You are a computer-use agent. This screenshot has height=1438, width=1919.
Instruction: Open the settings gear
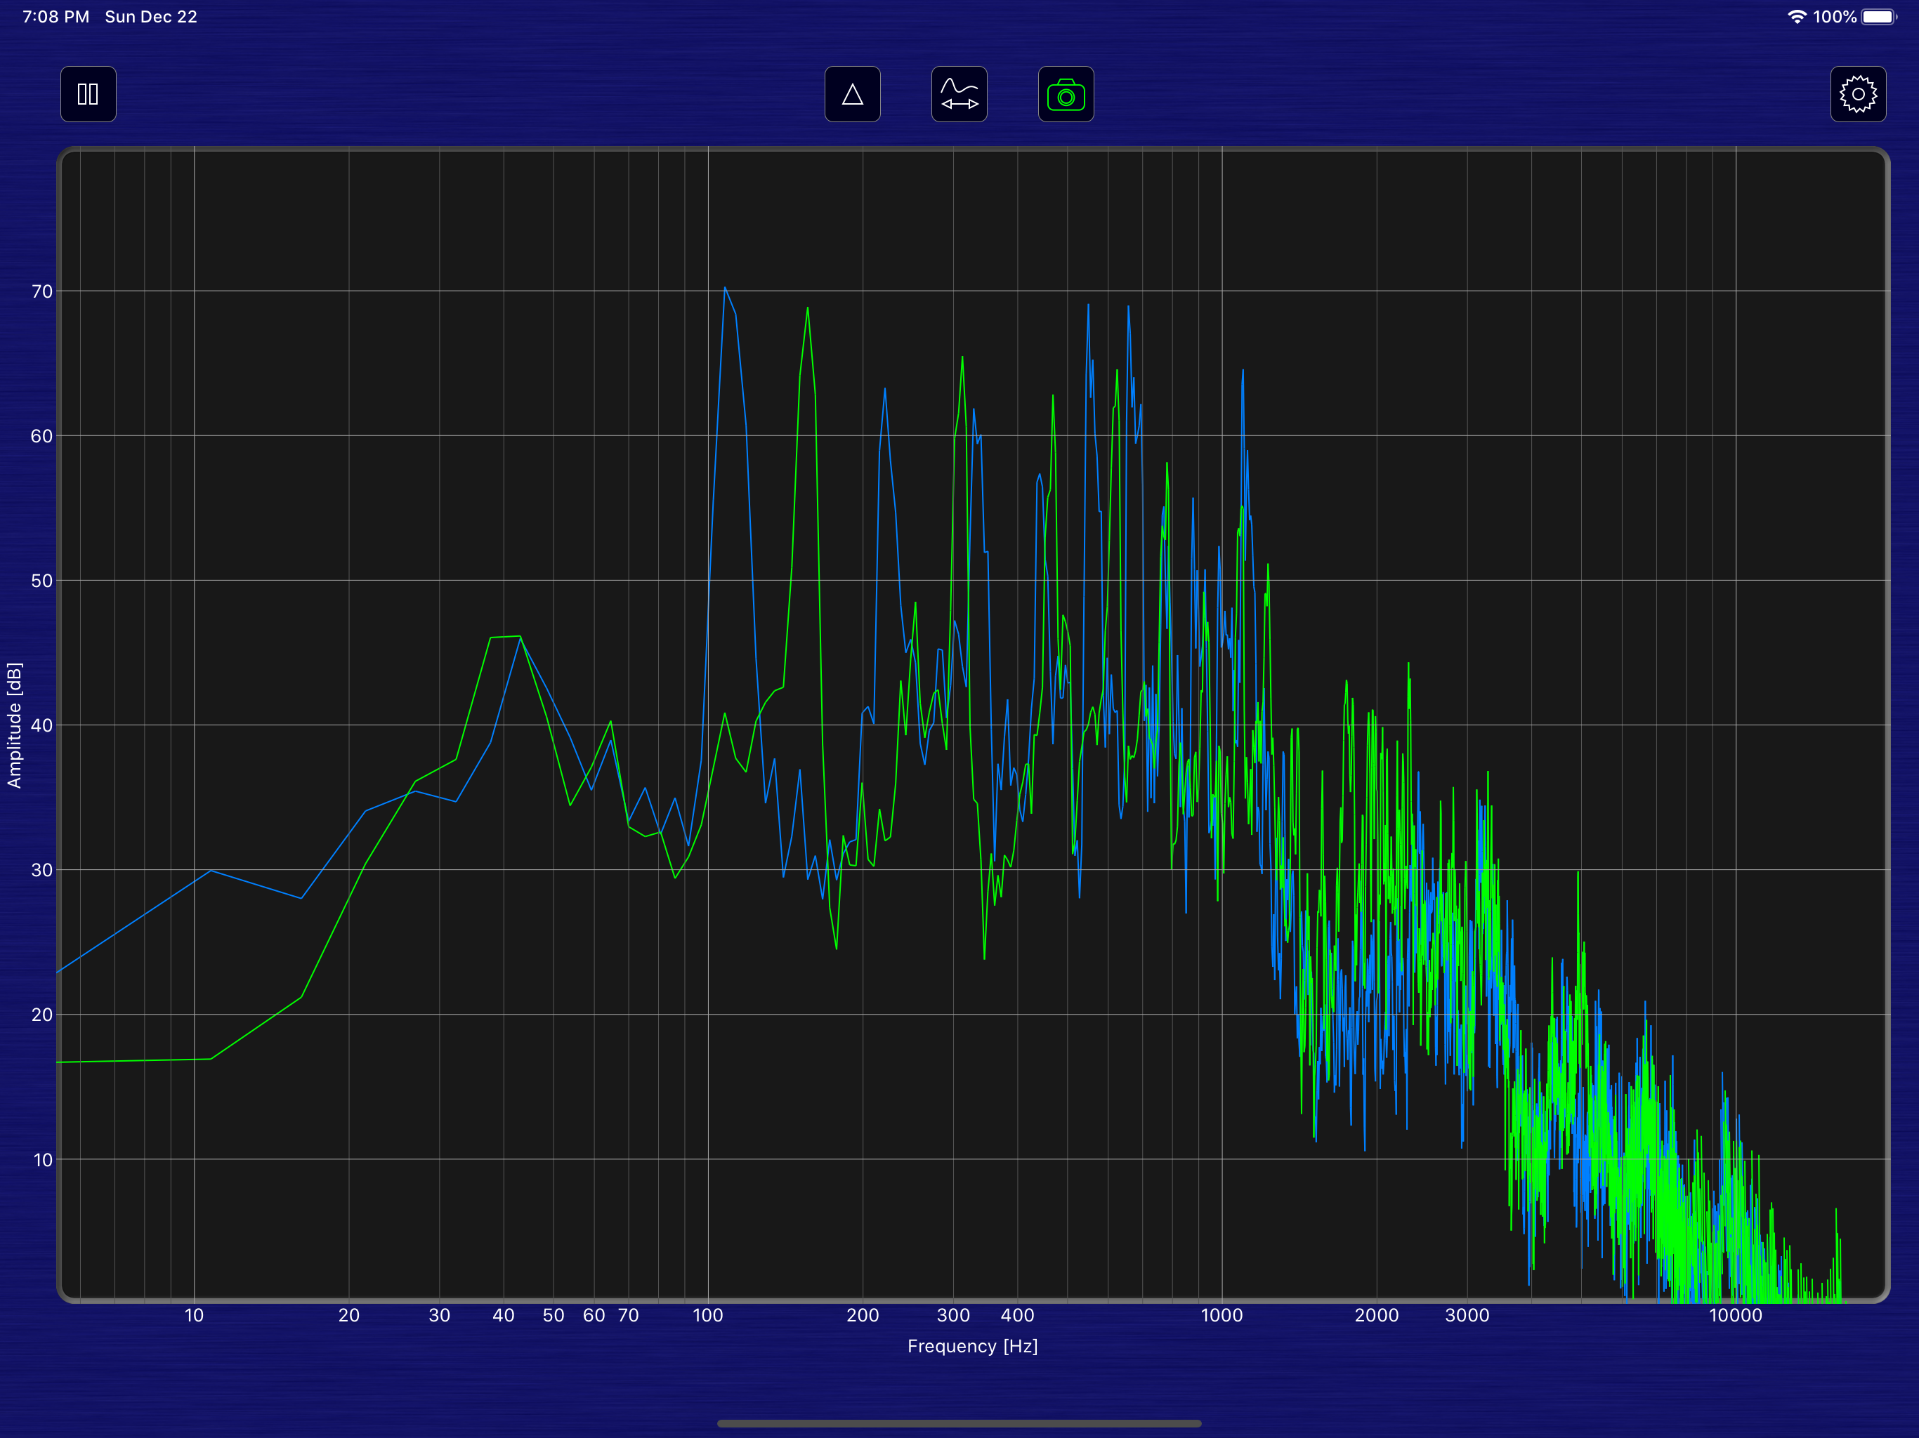pyautogui.click(x=1857, y=93)
